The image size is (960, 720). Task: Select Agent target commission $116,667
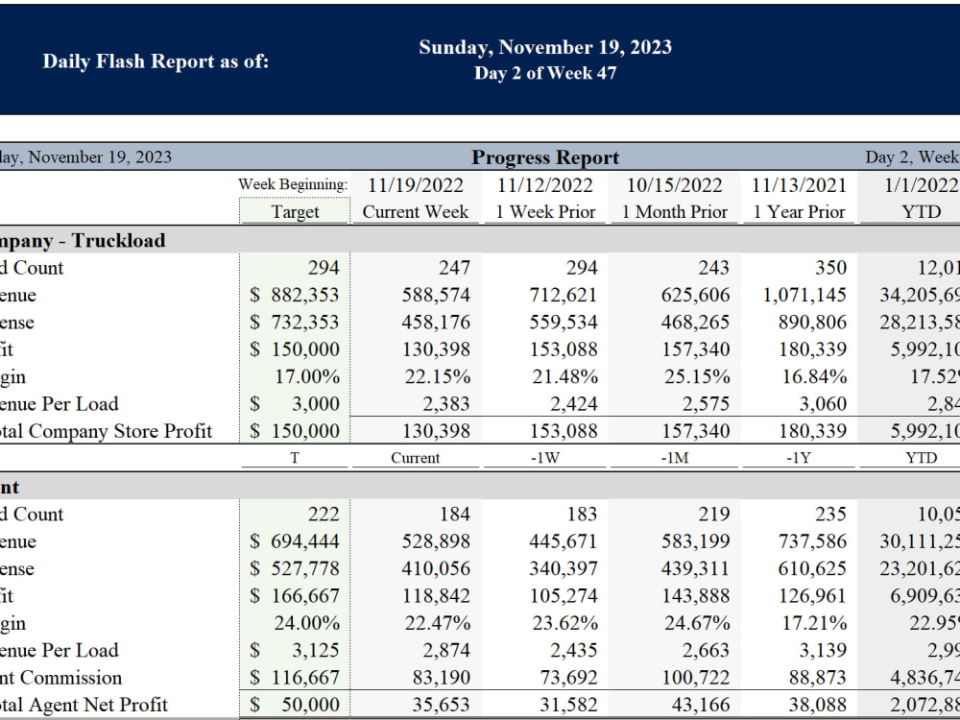click(x=295, y=678)
